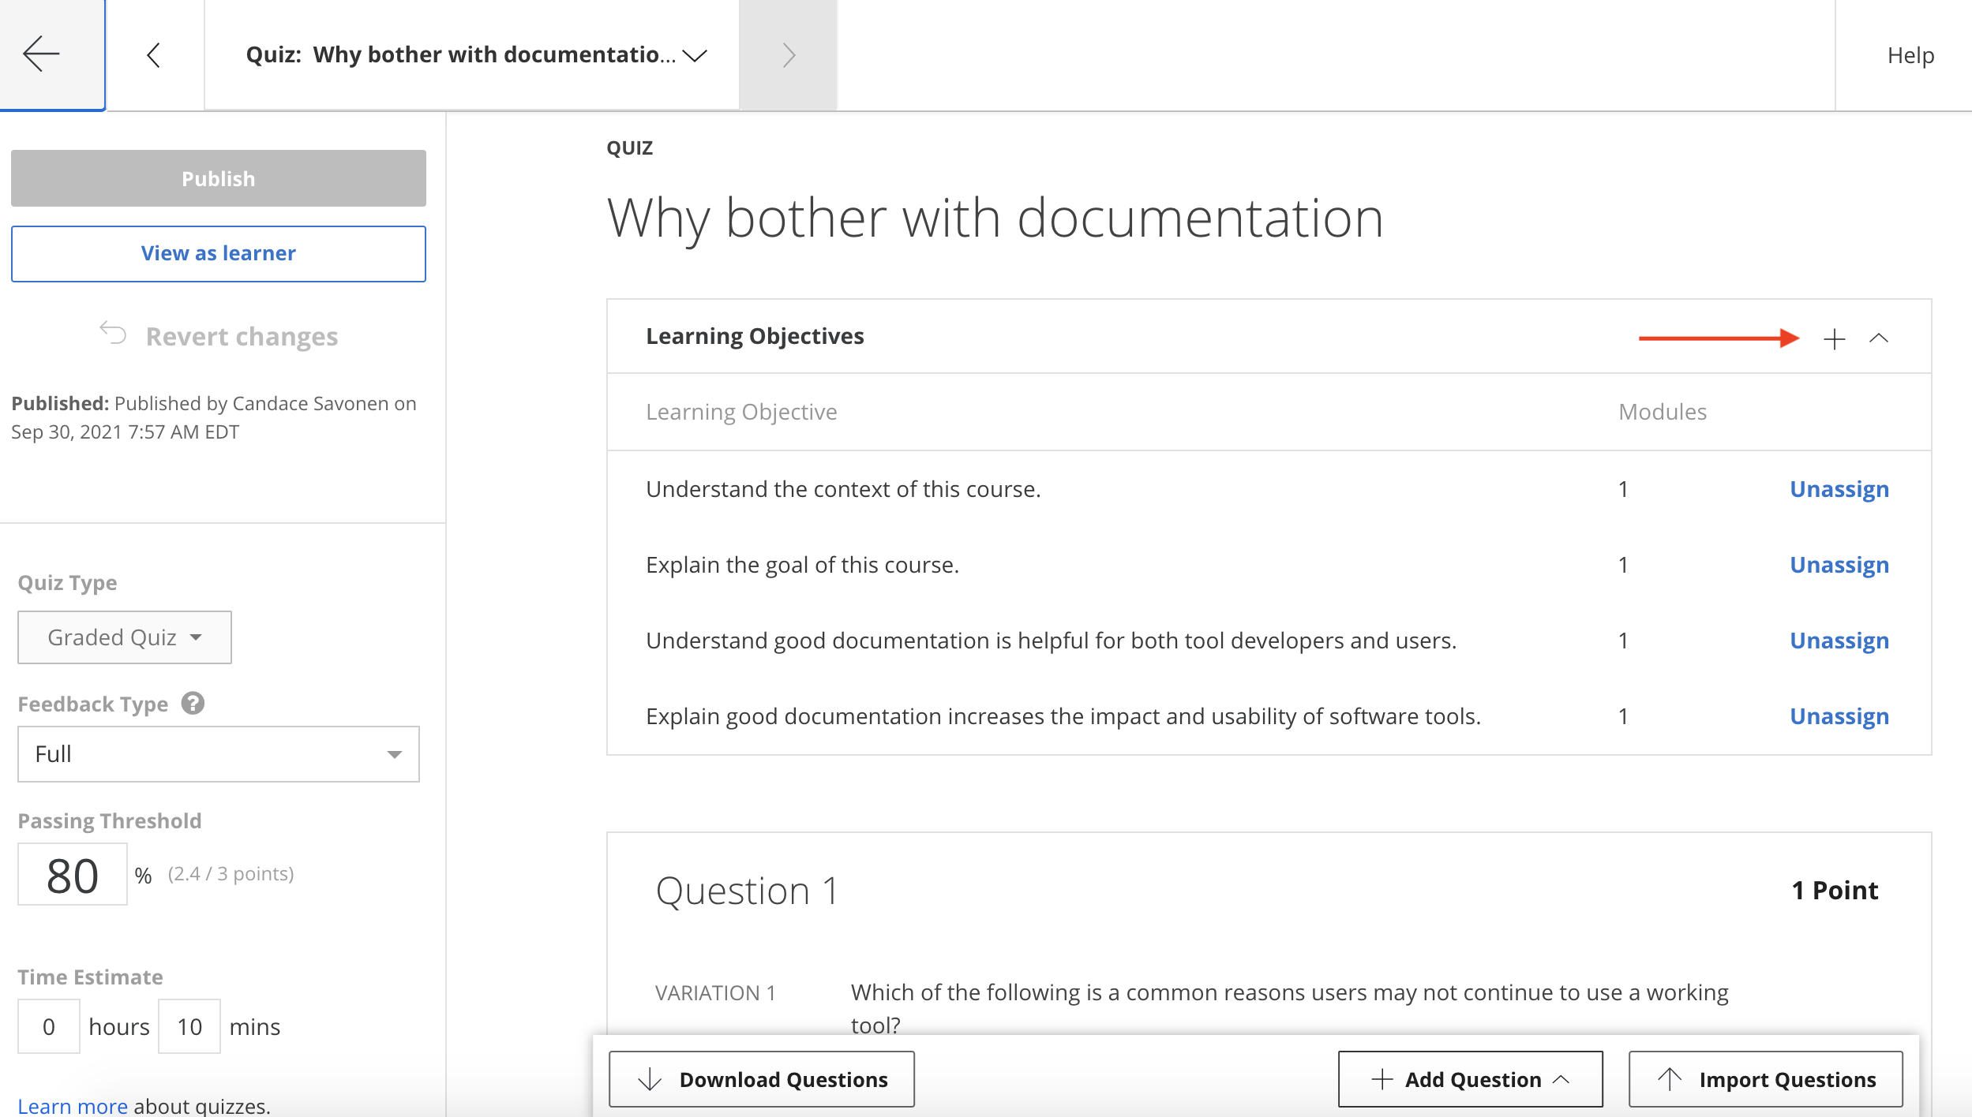Expand the quiz title dropdown in header

coord(695,55)
